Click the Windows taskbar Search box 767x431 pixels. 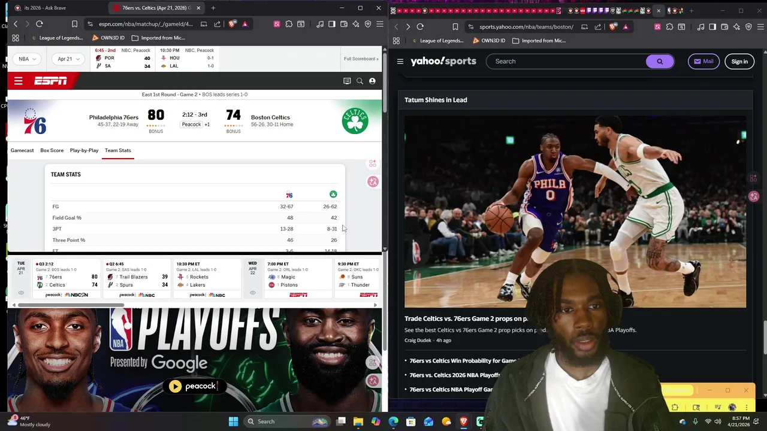pos(287,421)
